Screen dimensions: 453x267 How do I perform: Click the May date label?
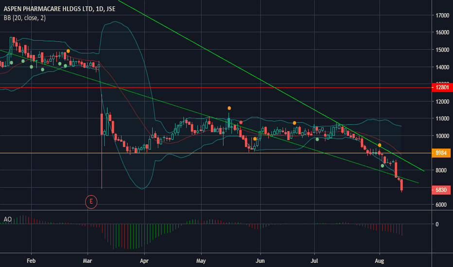(x=201, y=261)
